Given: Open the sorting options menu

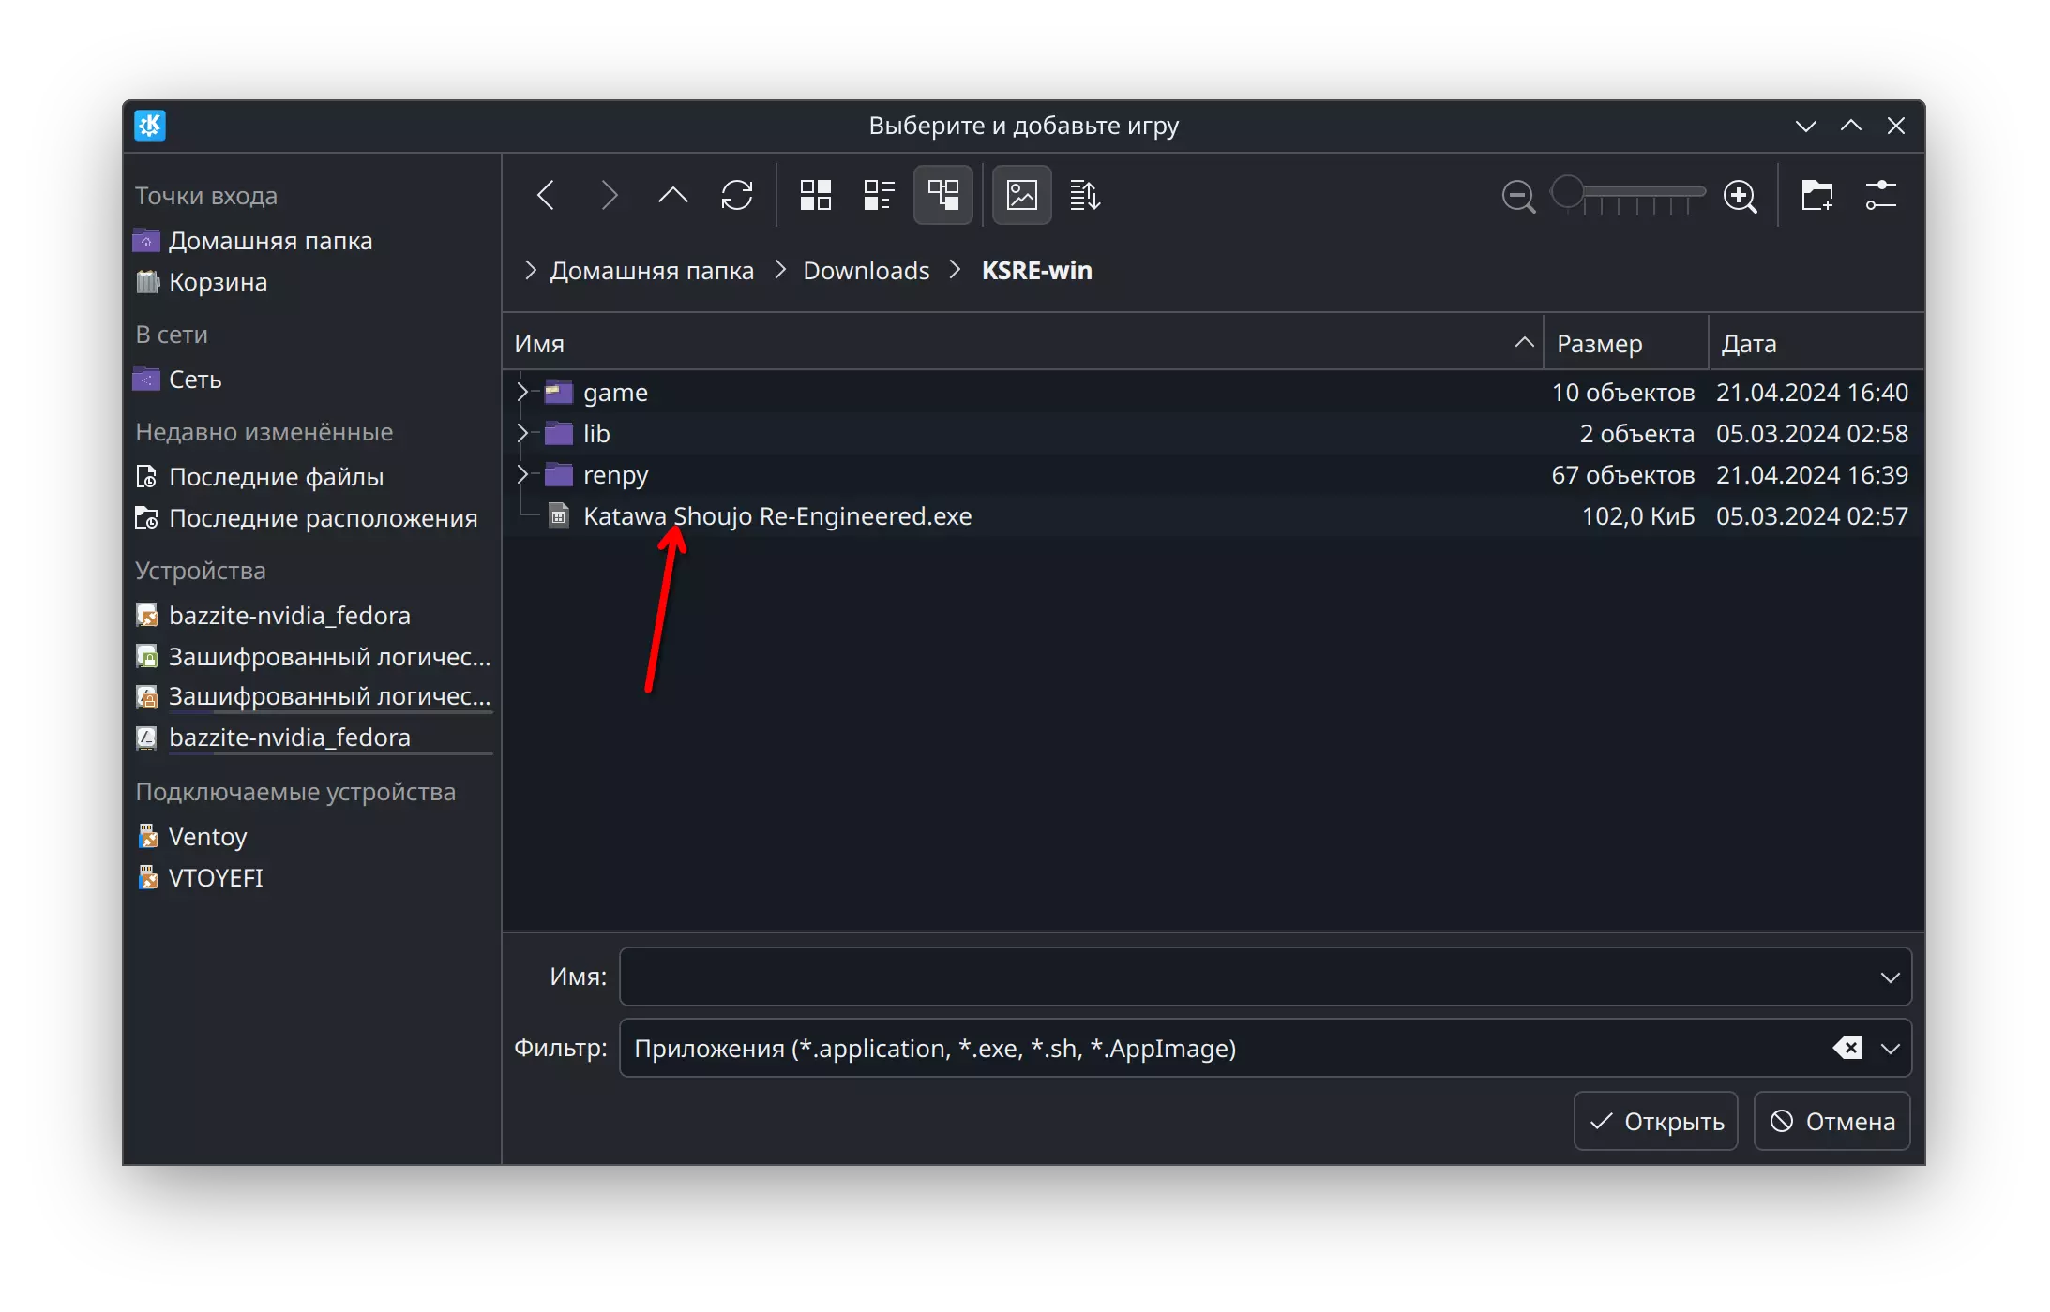Looking at the screenshot, I should [1085, 196].
